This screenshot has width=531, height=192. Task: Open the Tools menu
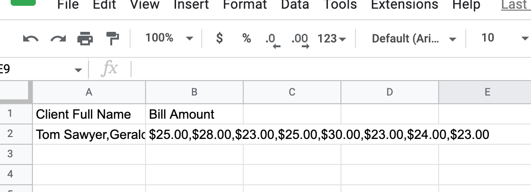pyautogui.click(x=340, y=5)
